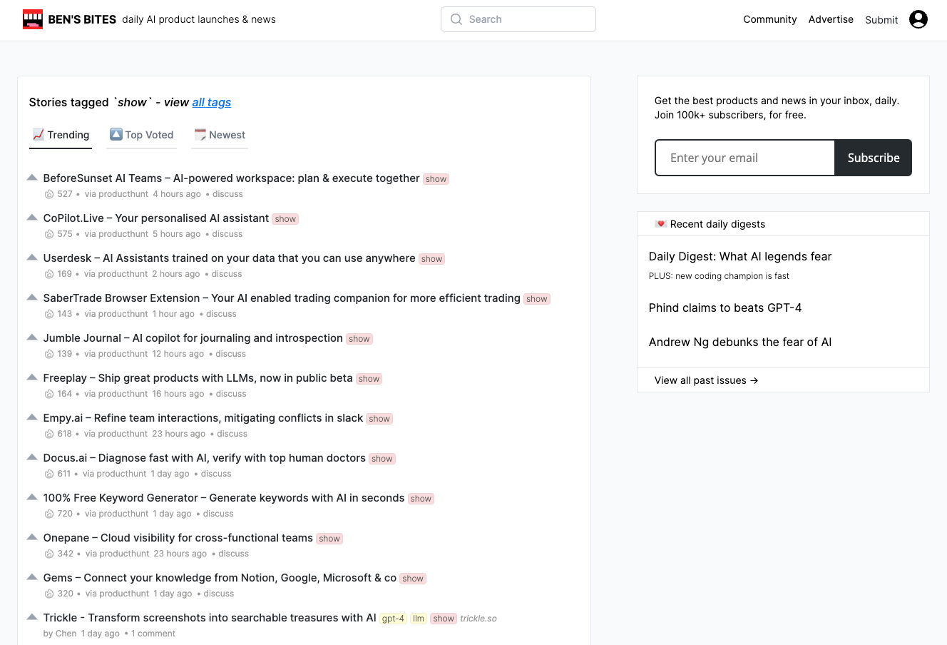This screenshot has height=645, width=947.
Task: Open 'View all past issues' link
Action: pos(706,380)
